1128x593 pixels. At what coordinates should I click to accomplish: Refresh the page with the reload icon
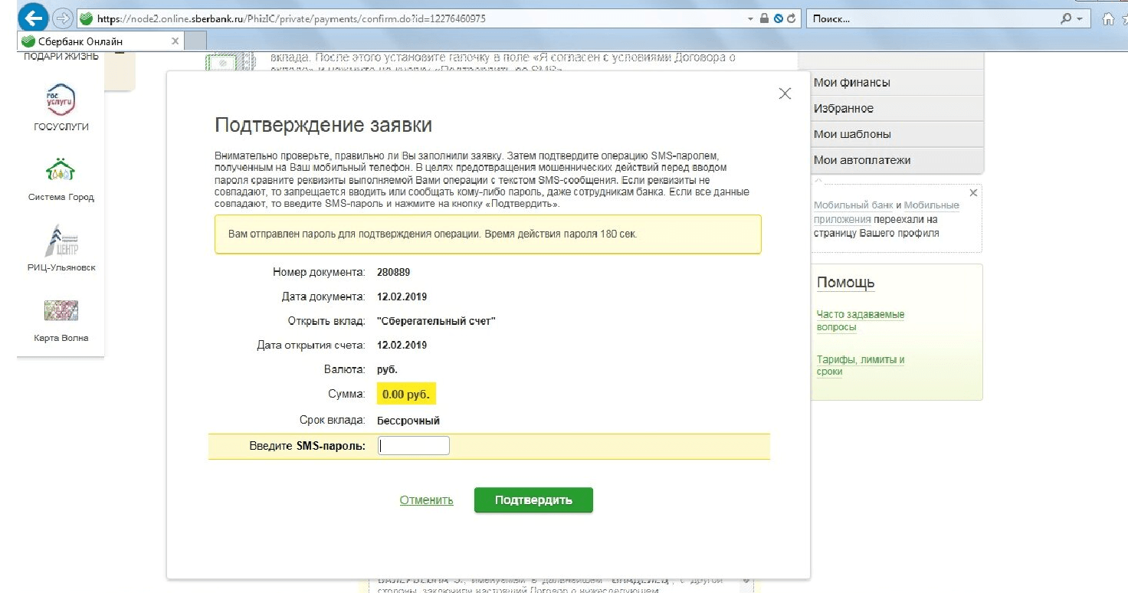792,18
